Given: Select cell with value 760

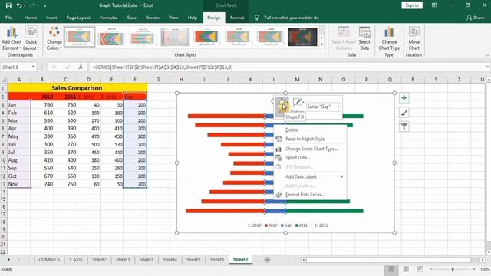Looking at the screenshot, I should click(42, 105).
